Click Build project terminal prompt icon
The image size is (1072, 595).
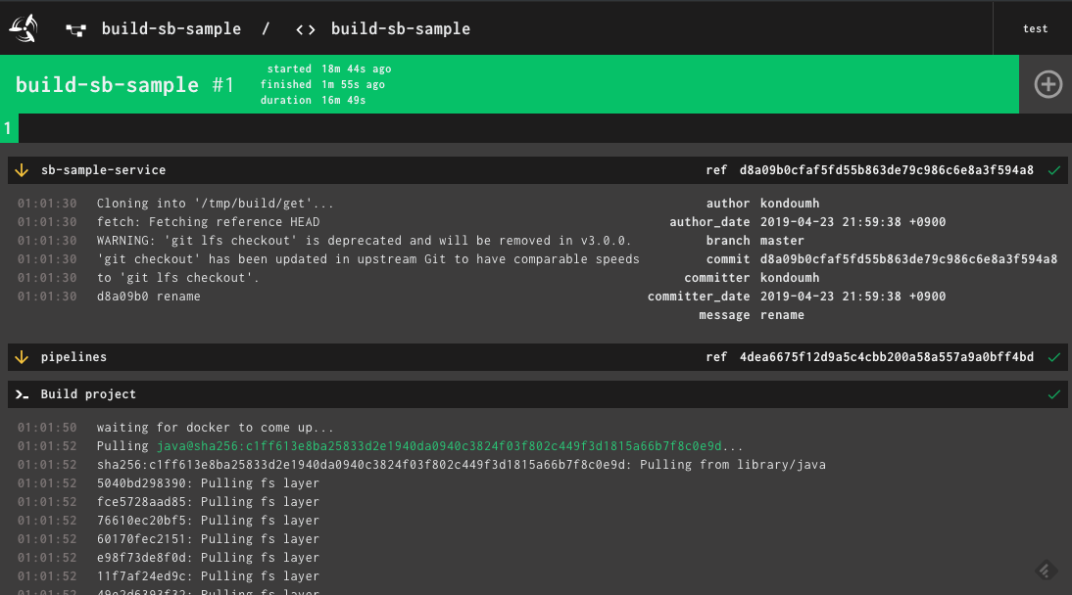click(x=22, y=394)
